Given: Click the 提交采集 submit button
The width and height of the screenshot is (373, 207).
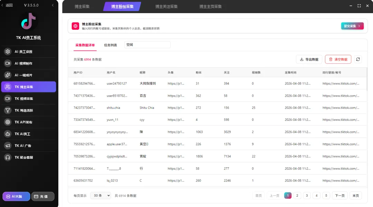Looking at the screenshot, I should (352, 26).
